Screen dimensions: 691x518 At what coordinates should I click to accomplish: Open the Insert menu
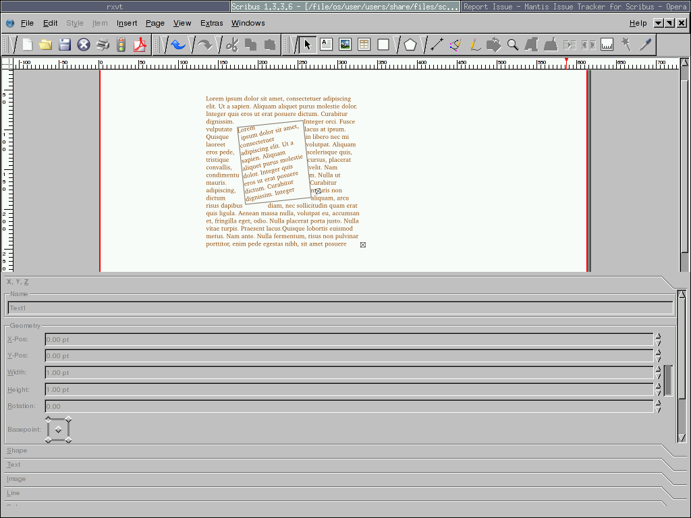click(127, 23)
